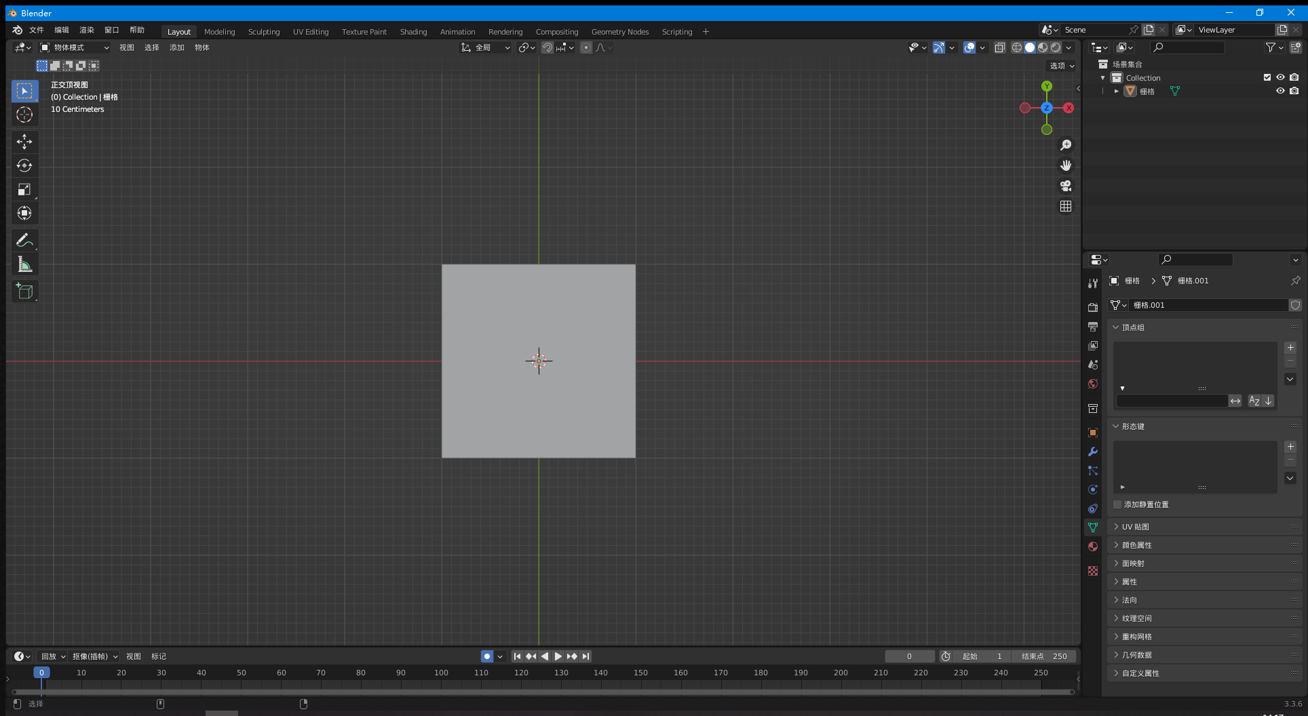Switch perspective/orthographic with the grid icon

pyautogui.click(x=1066, y=206)
